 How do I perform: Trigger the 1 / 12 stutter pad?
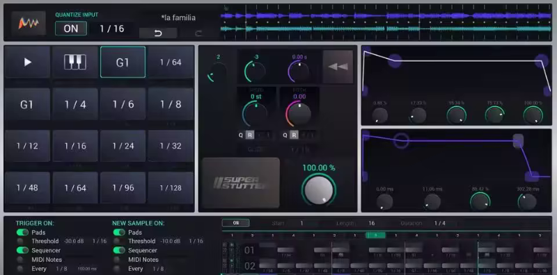pyautogui.click(x=28, y=146)
